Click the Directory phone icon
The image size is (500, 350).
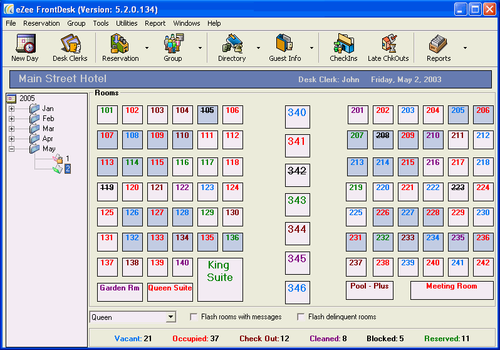click(232, 43)
